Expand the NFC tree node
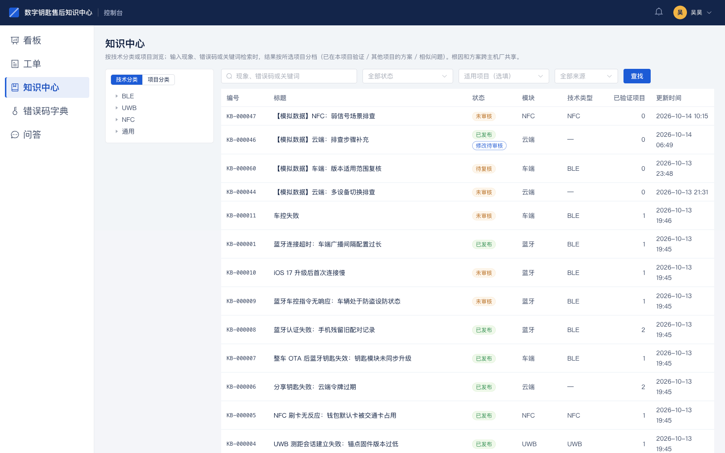The height and width of the screenshot is (453, 725). click(x=116, y=120)
